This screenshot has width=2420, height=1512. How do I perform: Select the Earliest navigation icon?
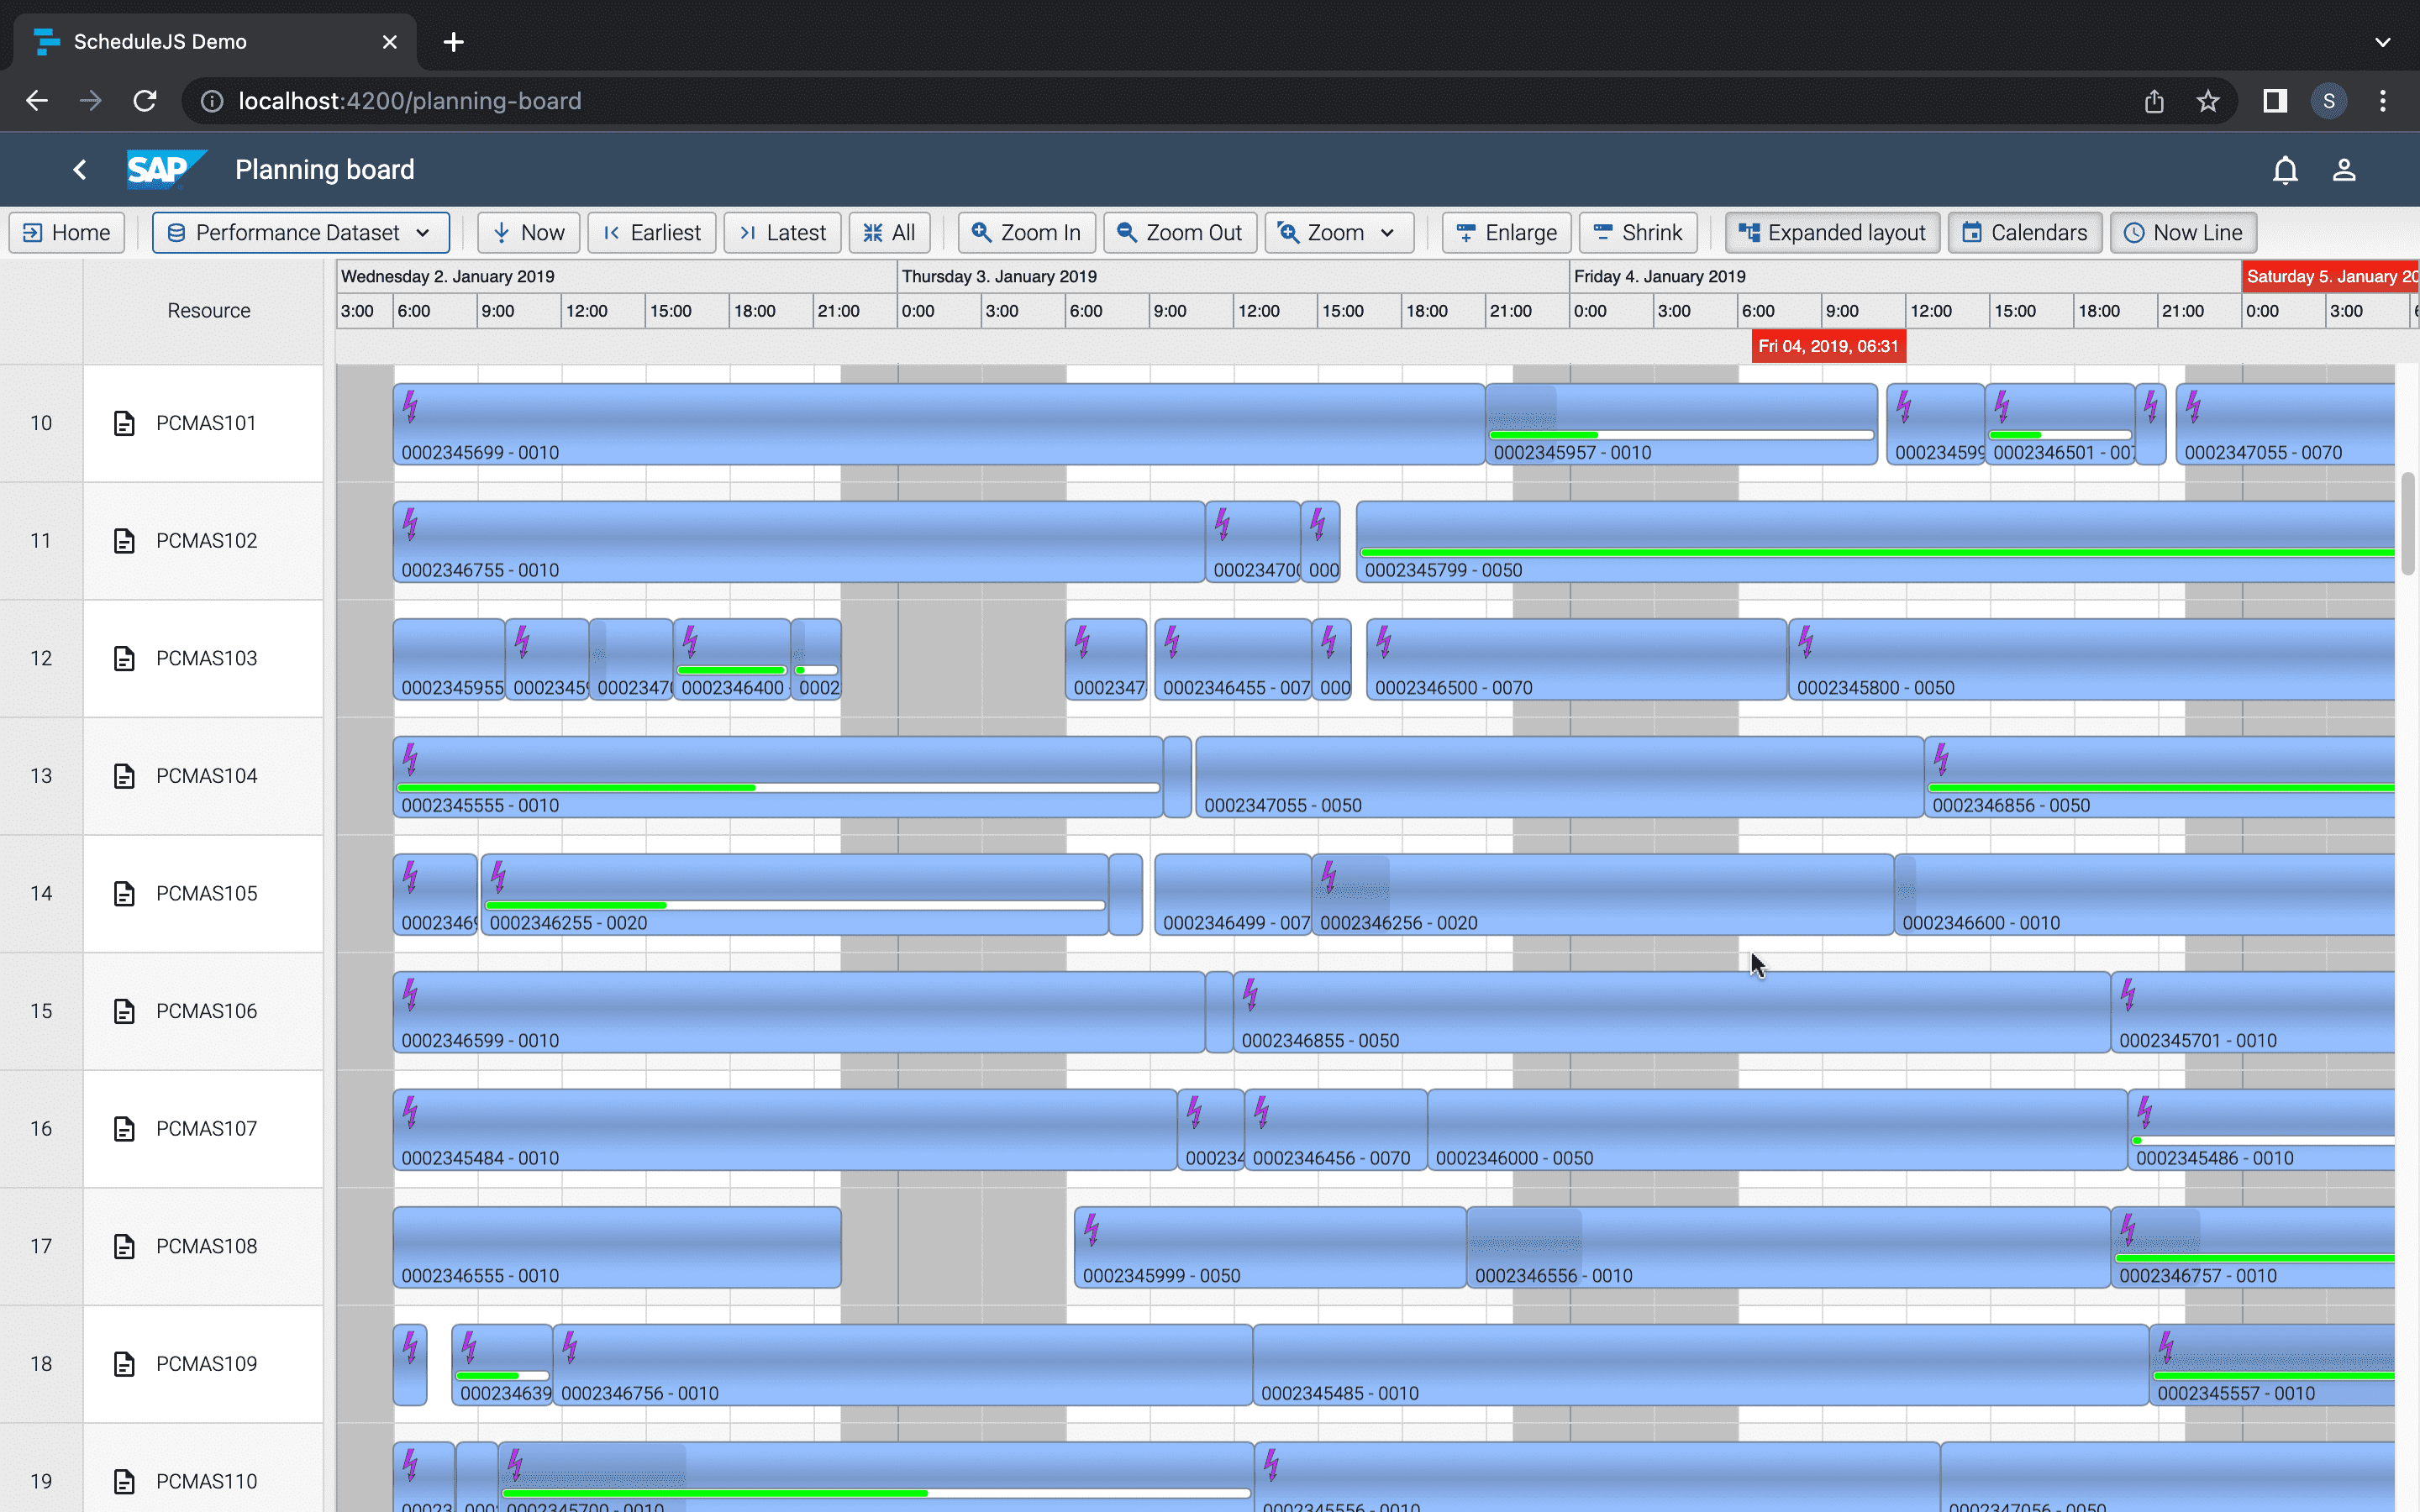click(x=613, y=232)
